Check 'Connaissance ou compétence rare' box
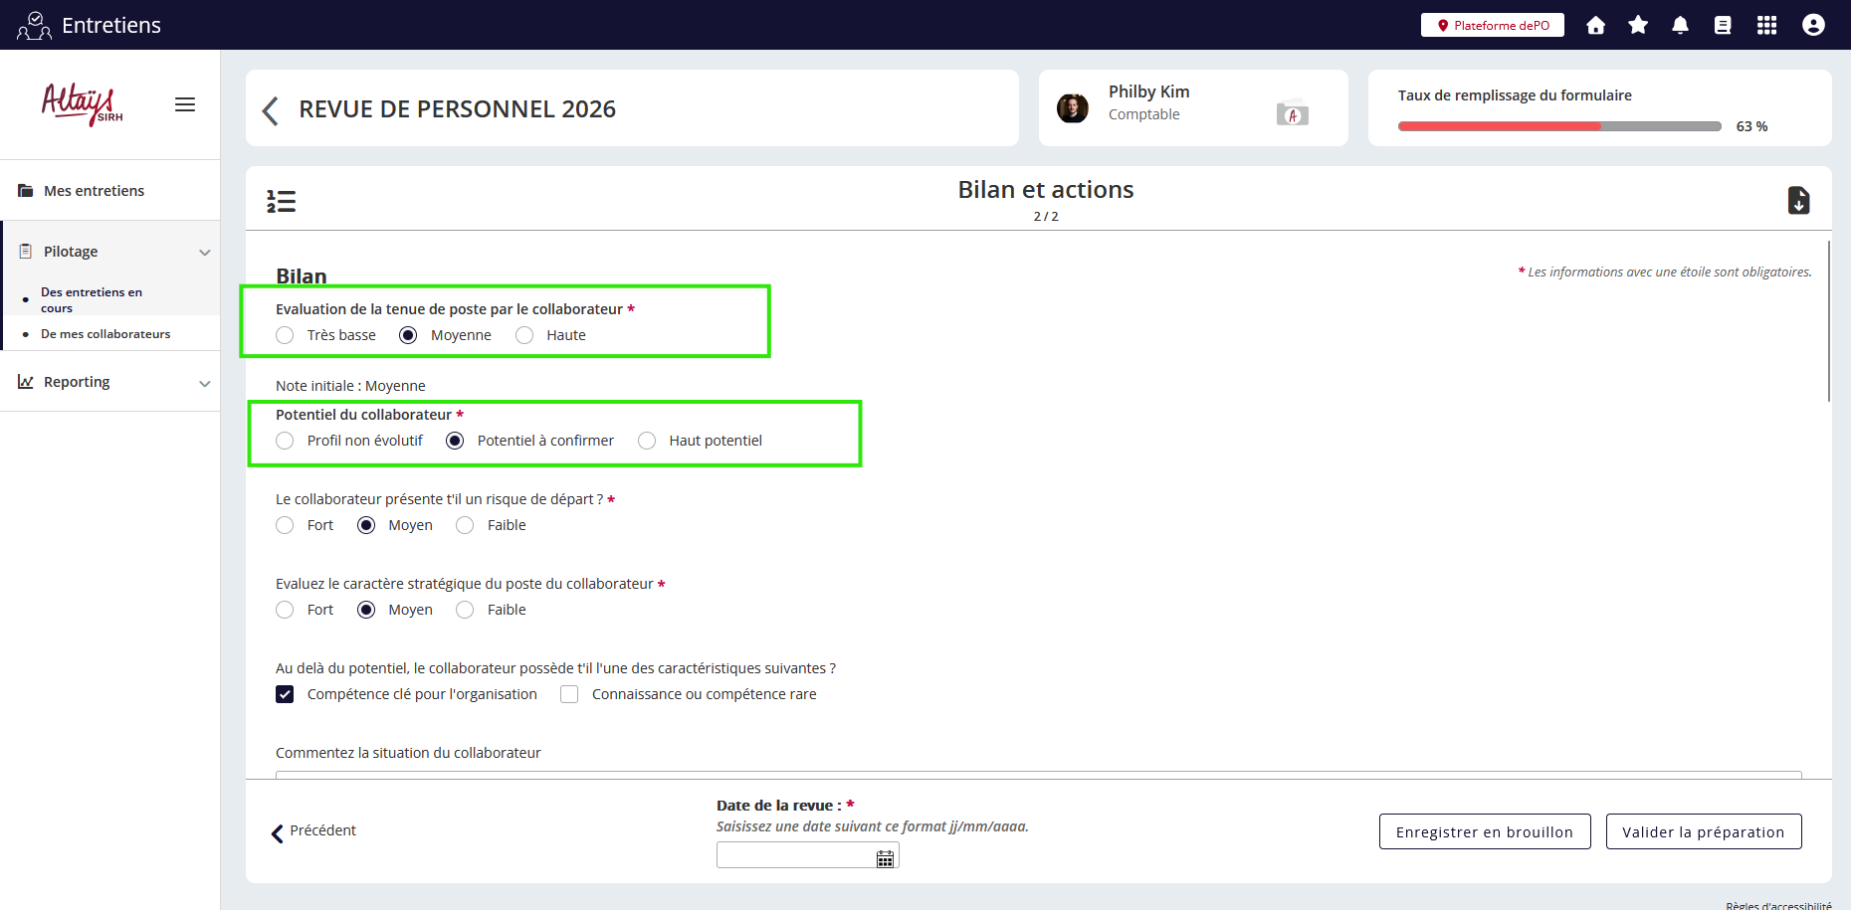This screenshot has width=1851, height=910. pyautogui.click(x=569, y=694)
